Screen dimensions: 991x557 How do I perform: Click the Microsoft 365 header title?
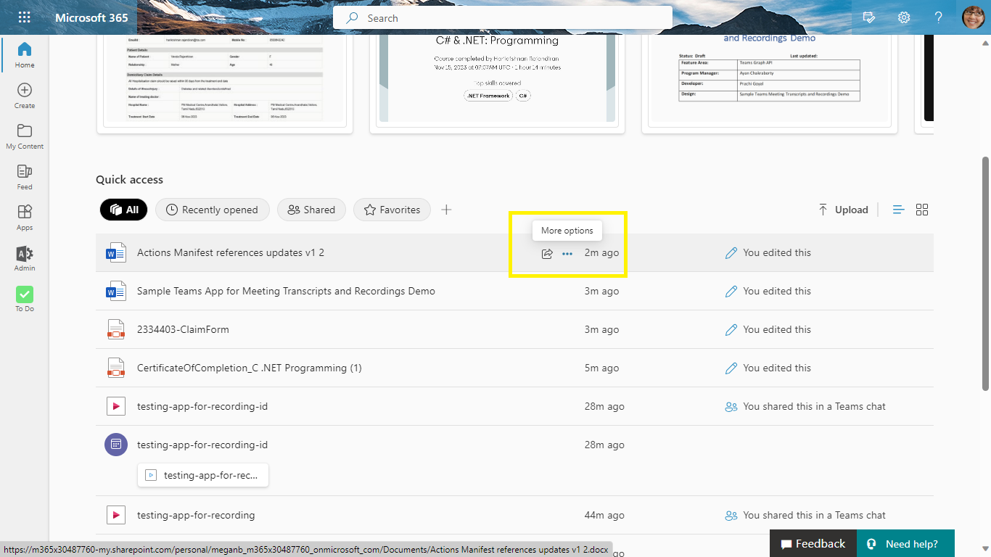click(91, 17)
